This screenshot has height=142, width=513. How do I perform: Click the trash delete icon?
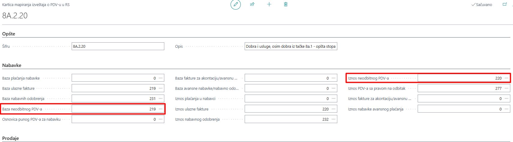[x=286, y=4]
